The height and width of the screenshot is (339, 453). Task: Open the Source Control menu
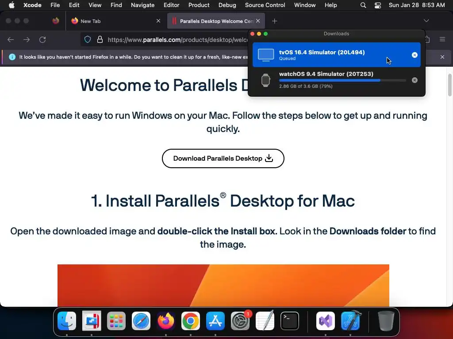(265, 5)
